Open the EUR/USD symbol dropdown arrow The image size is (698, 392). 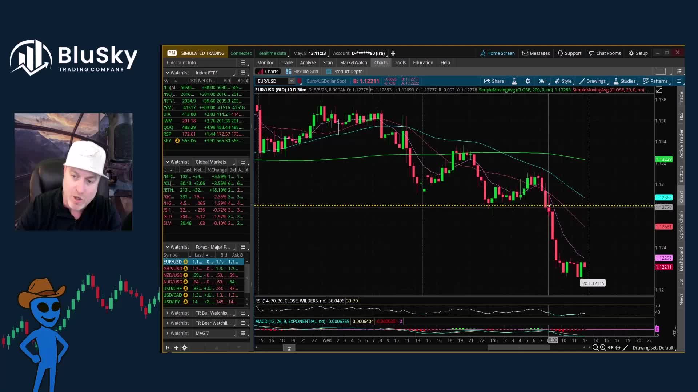pyautogui.click(x=291, y=81)
